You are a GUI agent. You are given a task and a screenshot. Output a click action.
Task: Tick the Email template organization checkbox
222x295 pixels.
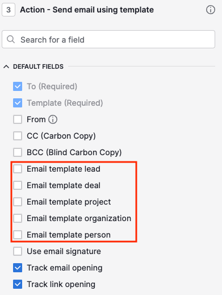pyautogui.click(x=18, y=218)
